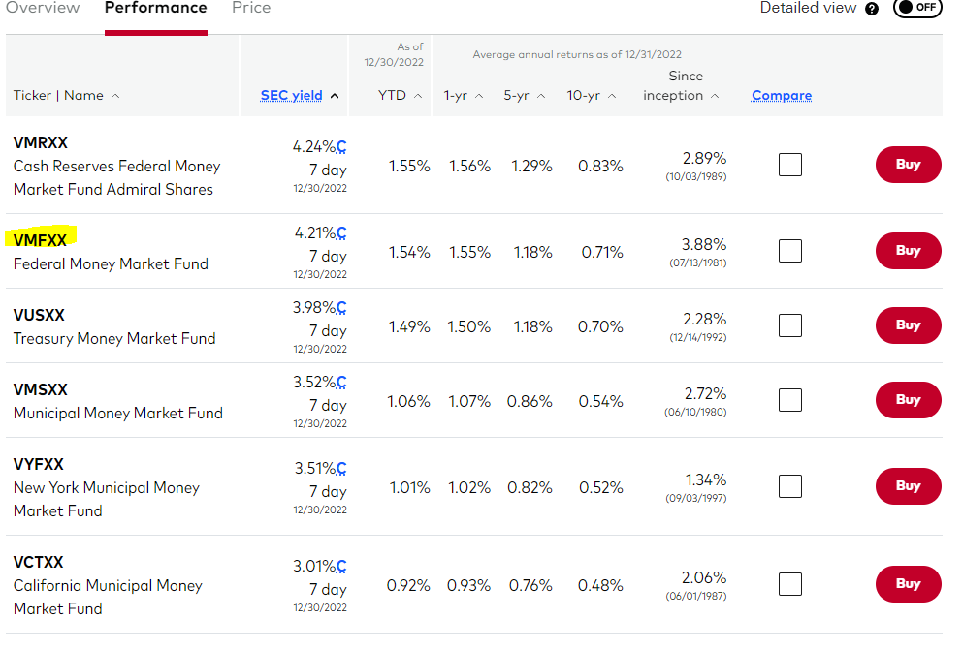Open the VUSXX SEC yield footnote icon
The height and width of the screenshot is (649, 963).
[341, 308]
